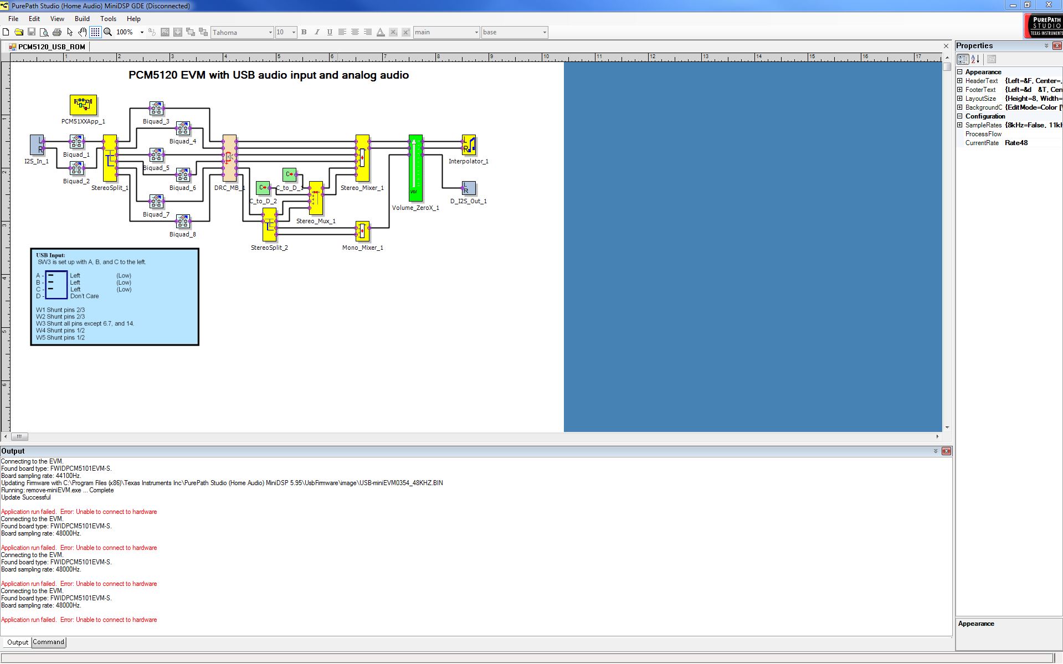Screen dimensions: 1063x664
Task: Open Print Preview from the toolbar
Action: 44,32
